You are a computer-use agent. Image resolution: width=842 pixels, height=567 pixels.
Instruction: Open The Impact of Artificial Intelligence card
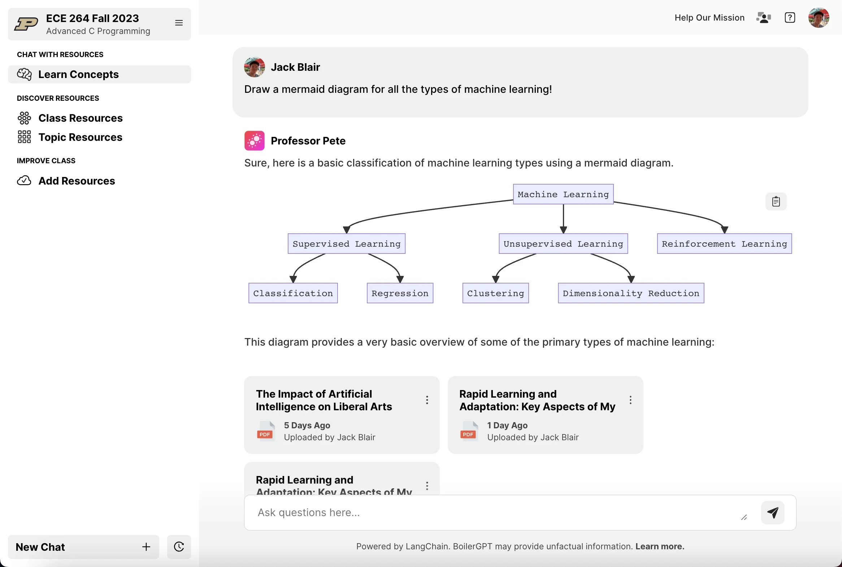[342, 415]
